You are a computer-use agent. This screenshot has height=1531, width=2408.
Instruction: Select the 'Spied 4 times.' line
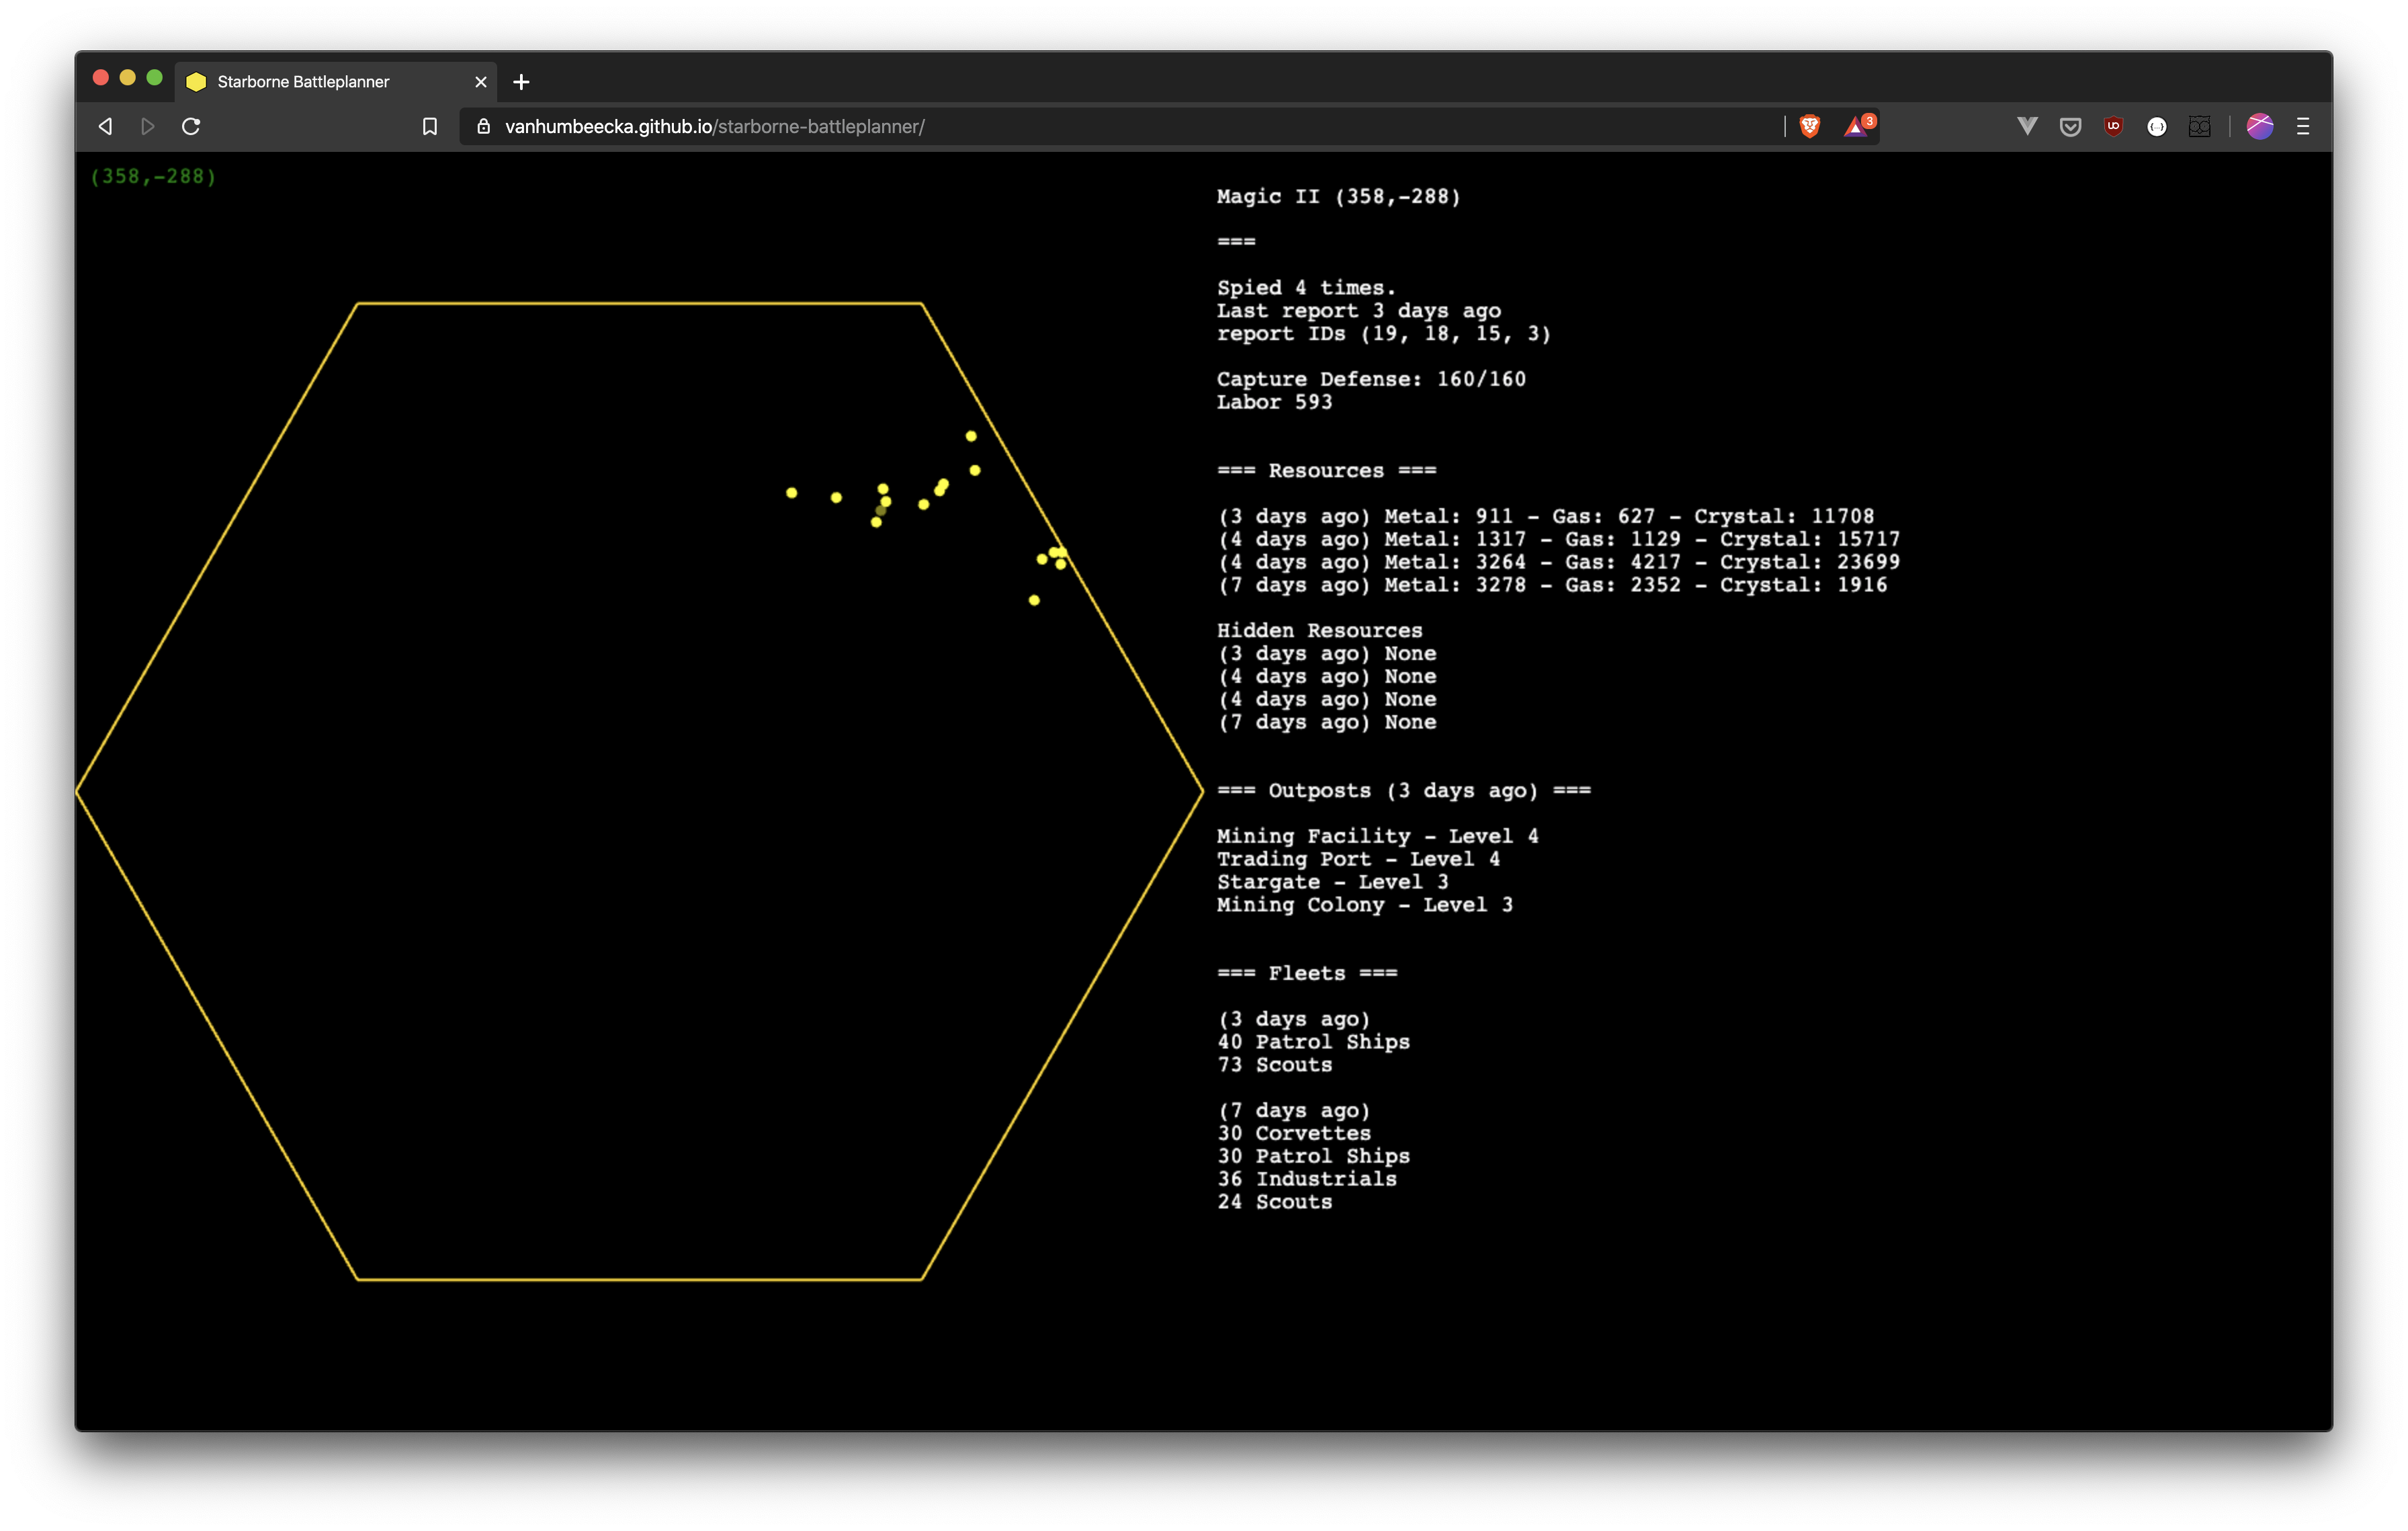tap(1306, 288)
